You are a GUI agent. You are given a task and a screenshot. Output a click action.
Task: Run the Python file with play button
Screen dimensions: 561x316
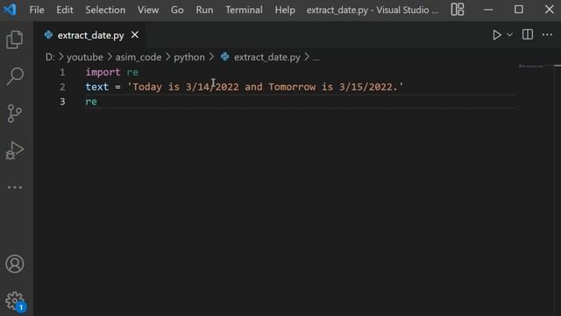tap(497, 35)
